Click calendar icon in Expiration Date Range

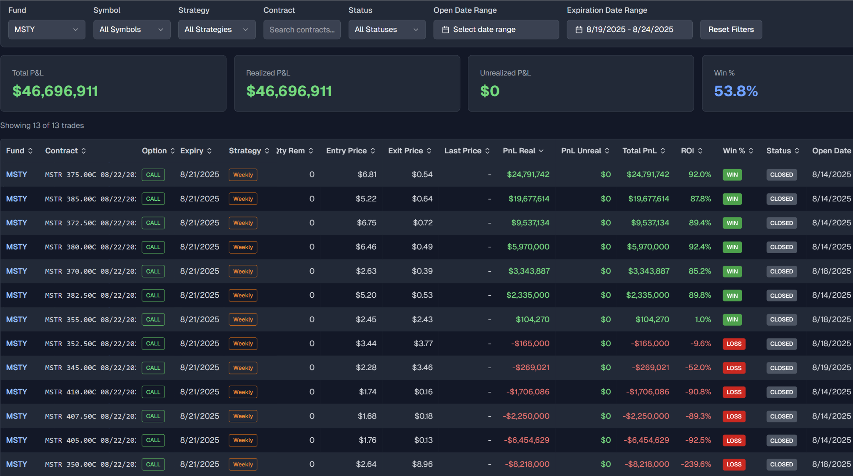click(x=579, y=30)
